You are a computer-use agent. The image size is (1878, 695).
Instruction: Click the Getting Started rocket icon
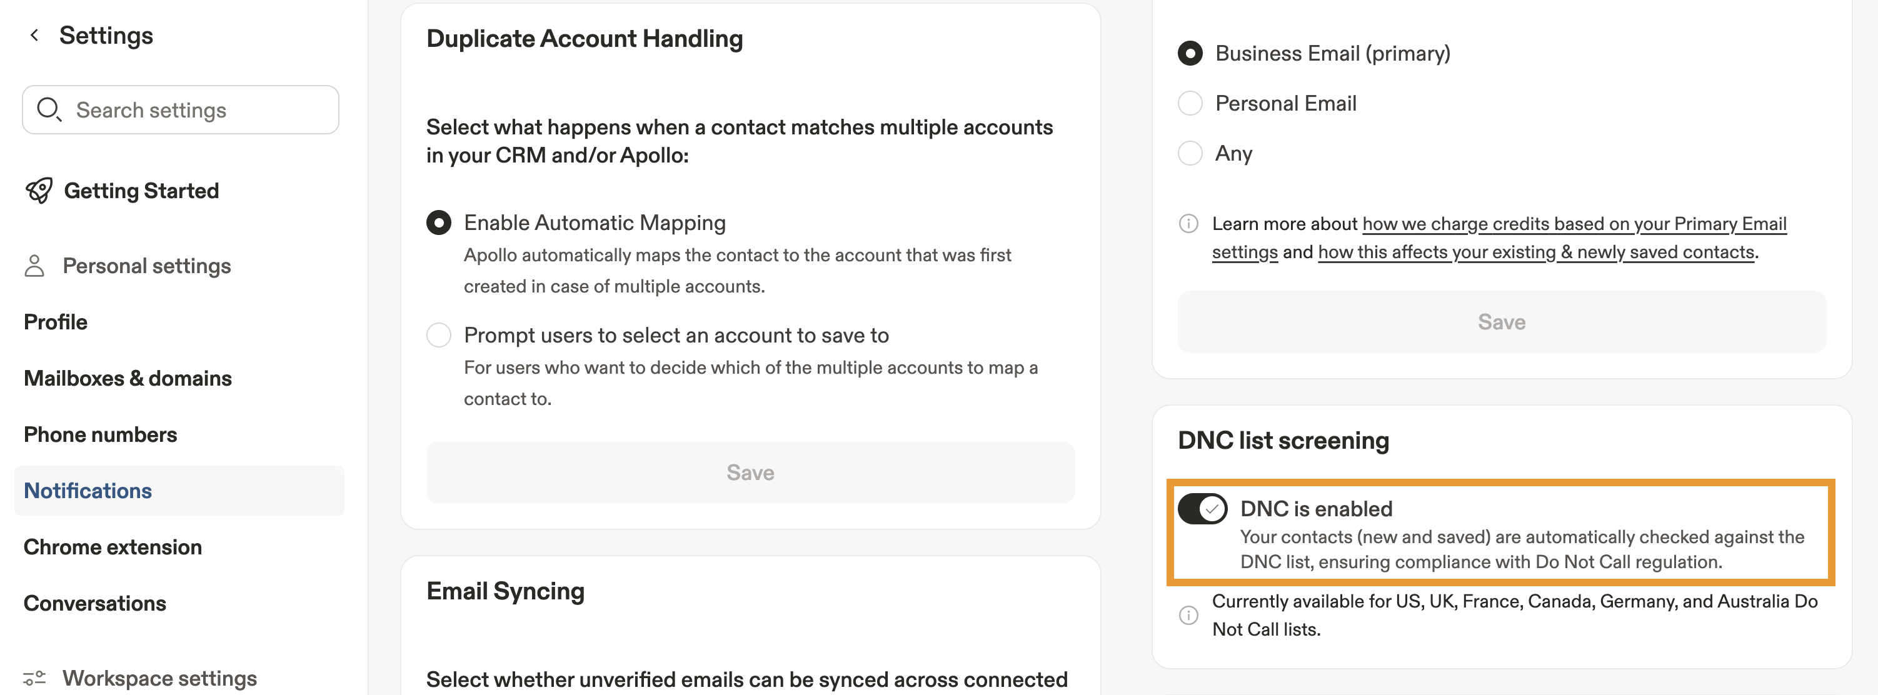coord(39,191)
